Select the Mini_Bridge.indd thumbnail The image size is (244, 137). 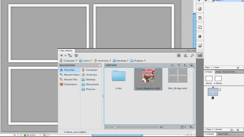point(178,75)
